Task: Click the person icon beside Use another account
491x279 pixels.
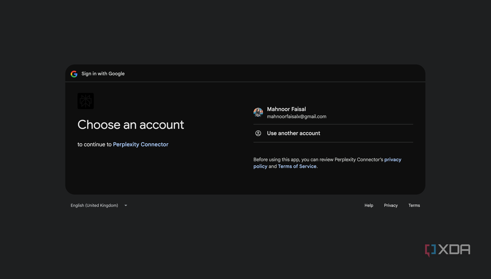Action: click(x=258, y=133)
